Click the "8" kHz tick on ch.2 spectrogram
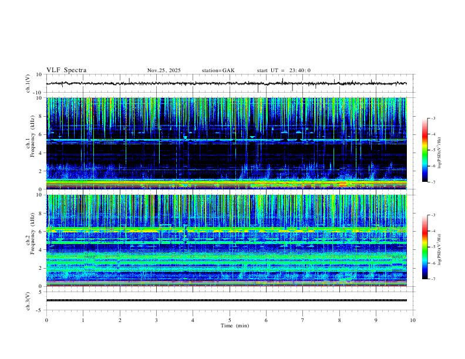Viewport: 465px width, 359px height. 41,214
